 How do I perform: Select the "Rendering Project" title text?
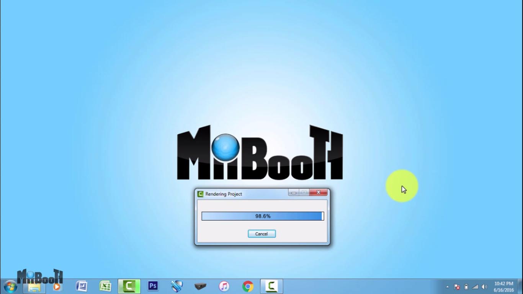click(224, 194)
